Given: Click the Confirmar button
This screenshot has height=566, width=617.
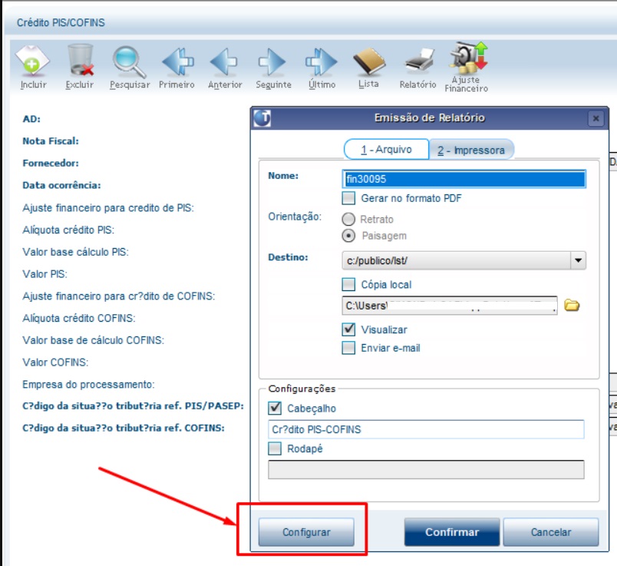Looking at the screenshot, I should (x=452, y=532).
